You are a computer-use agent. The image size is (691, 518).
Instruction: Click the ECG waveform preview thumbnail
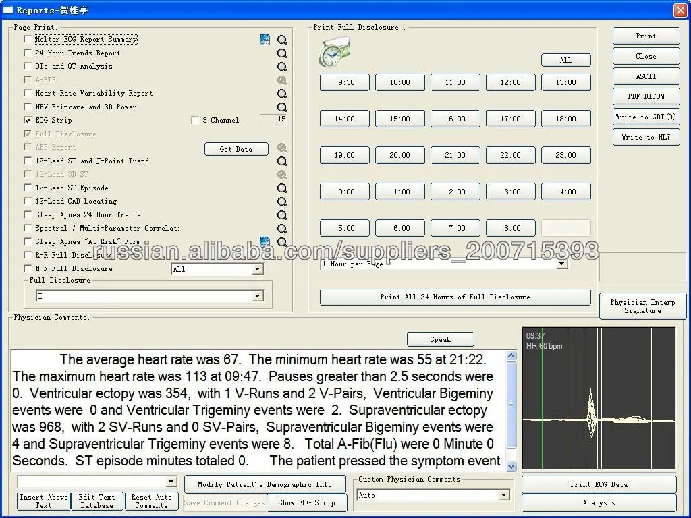599,398
